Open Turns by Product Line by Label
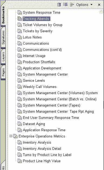The width and height of the screenshot is (104, 170). (x=47, y=155)
